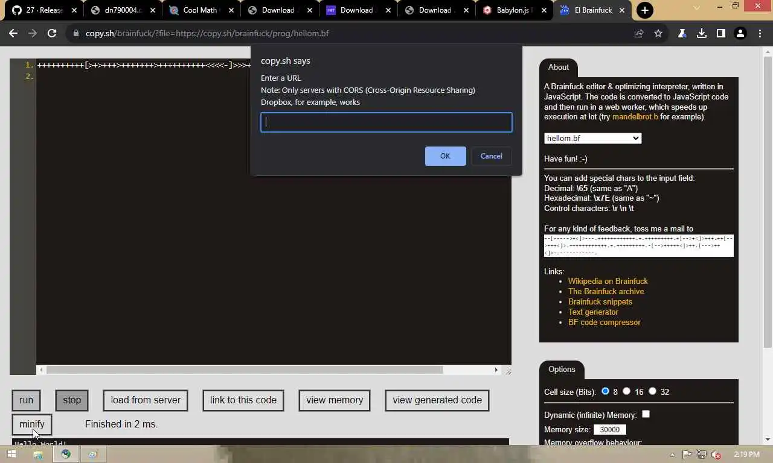Viewport: 773px width, 463px height.
Task: Open the hellom.bf program dropdown
Action: click(592, 138)
